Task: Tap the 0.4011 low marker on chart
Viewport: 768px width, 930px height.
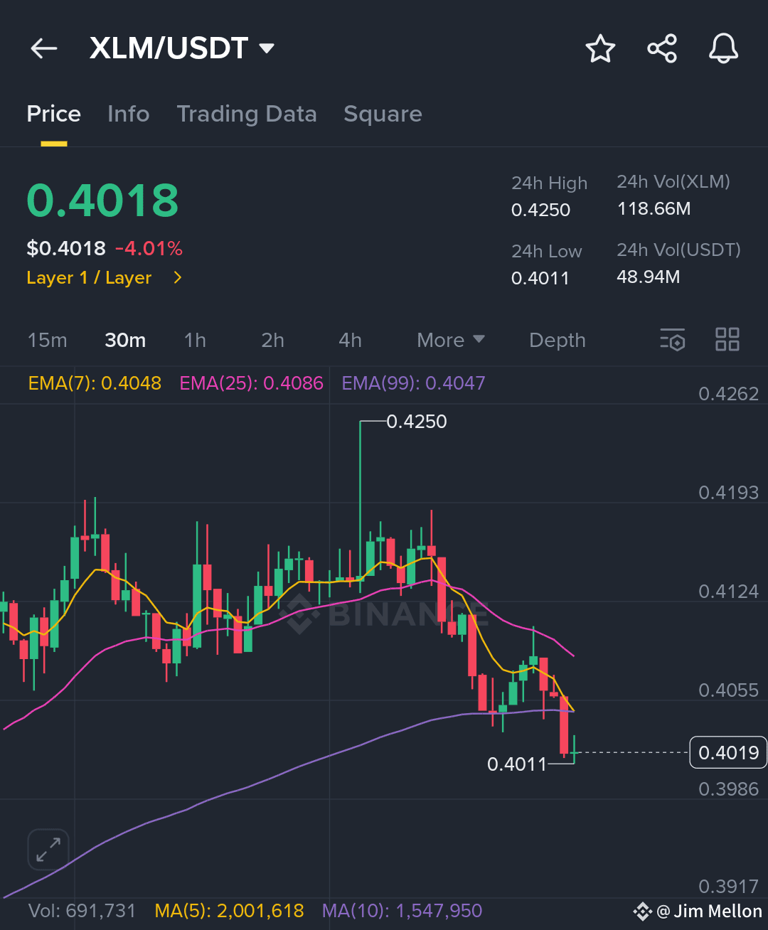Action: (x=516, y=764)
